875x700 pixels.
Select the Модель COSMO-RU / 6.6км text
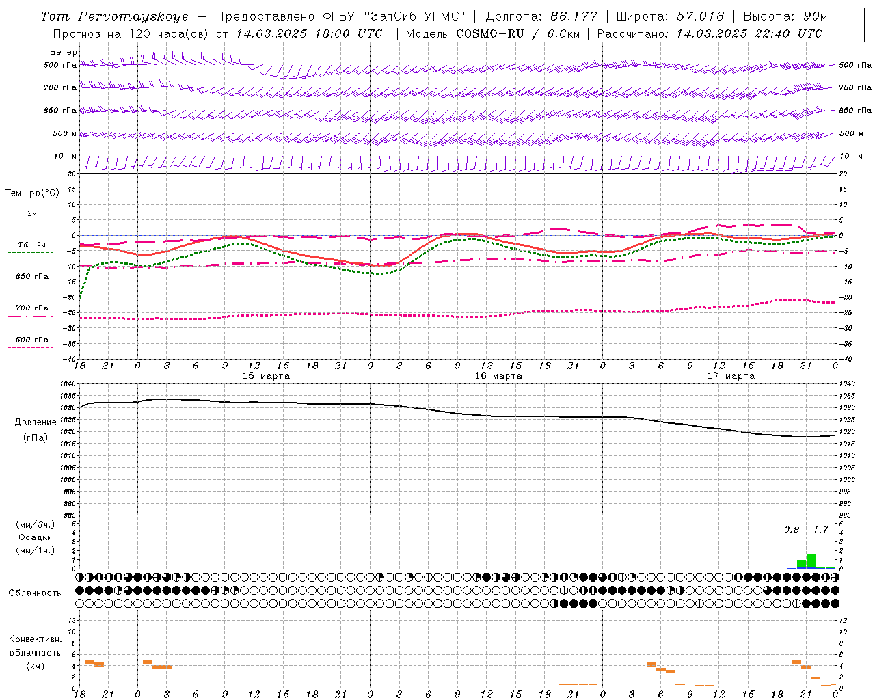click(493, 33)
